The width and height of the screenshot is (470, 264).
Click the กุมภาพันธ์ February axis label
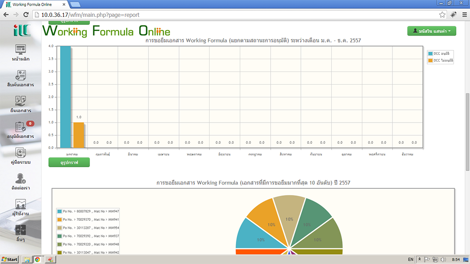click(x=102, y=155)
